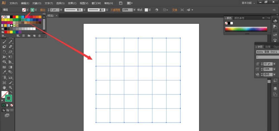The image size is (279, 131).
Task: Select the Perspective Grid tool
Action: coord(11,62)
